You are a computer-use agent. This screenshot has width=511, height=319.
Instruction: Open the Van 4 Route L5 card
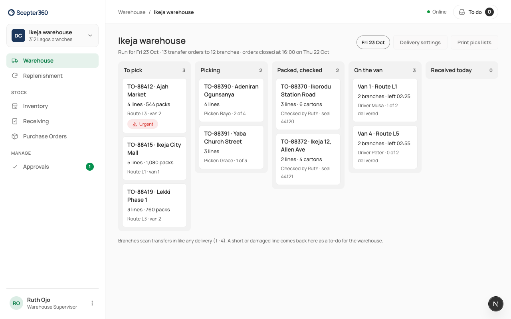click(x=385, y=147)
